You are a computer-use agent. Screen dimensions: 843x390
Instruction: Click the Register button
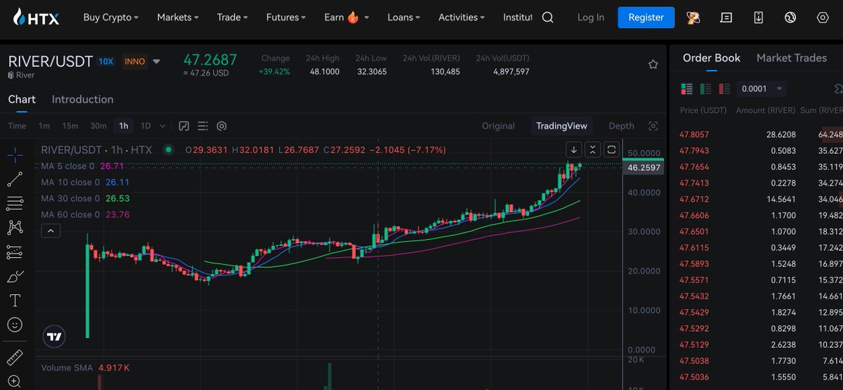click(x=646, y=18)
